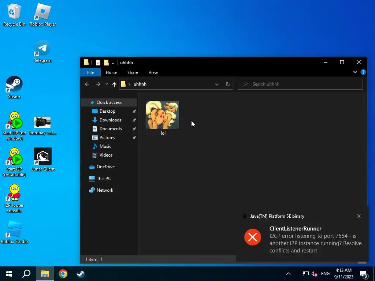Switch to the Home ribbon tab
The width and height of the screenshot is (375, 281).
[111, 72]
